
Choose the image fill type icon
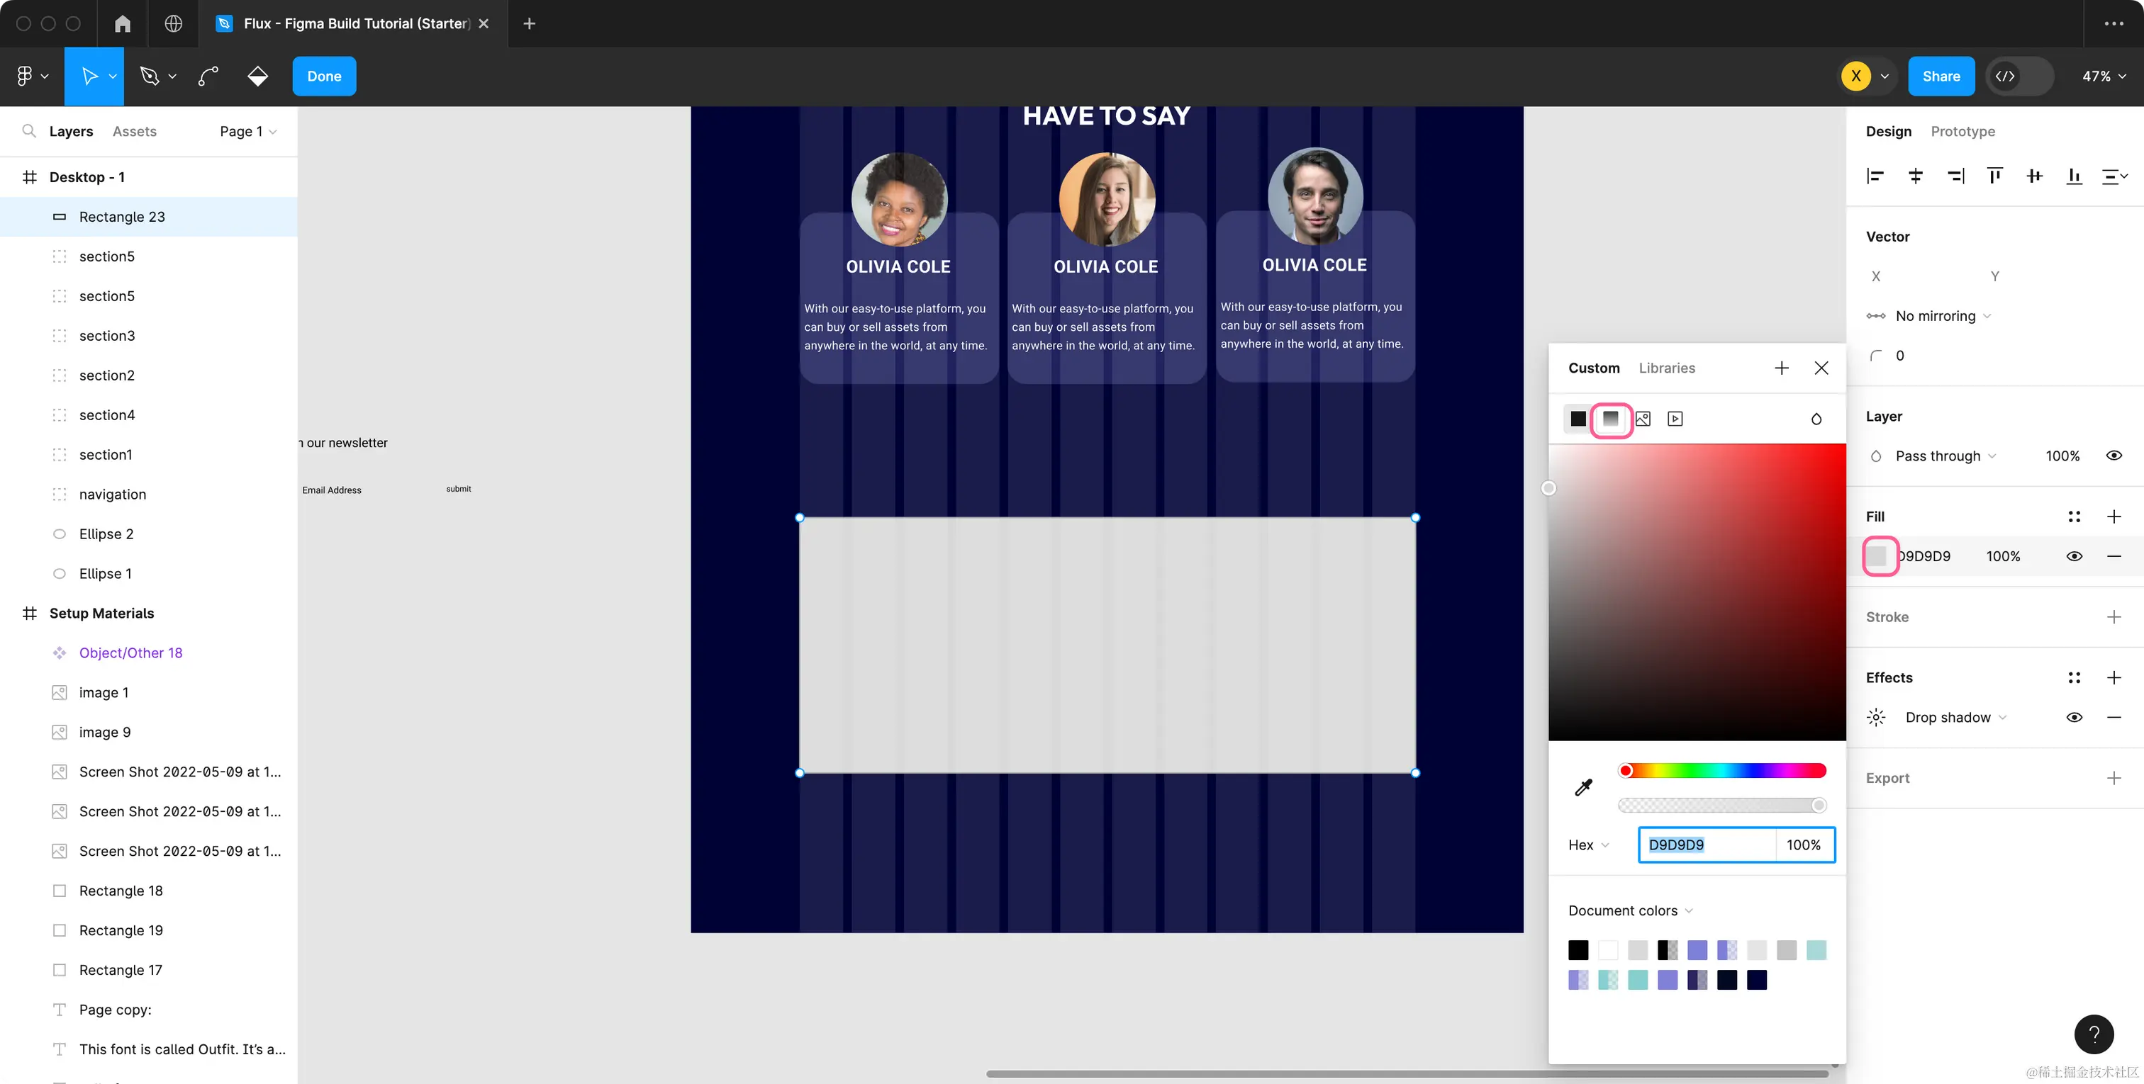coord(1643,419)
